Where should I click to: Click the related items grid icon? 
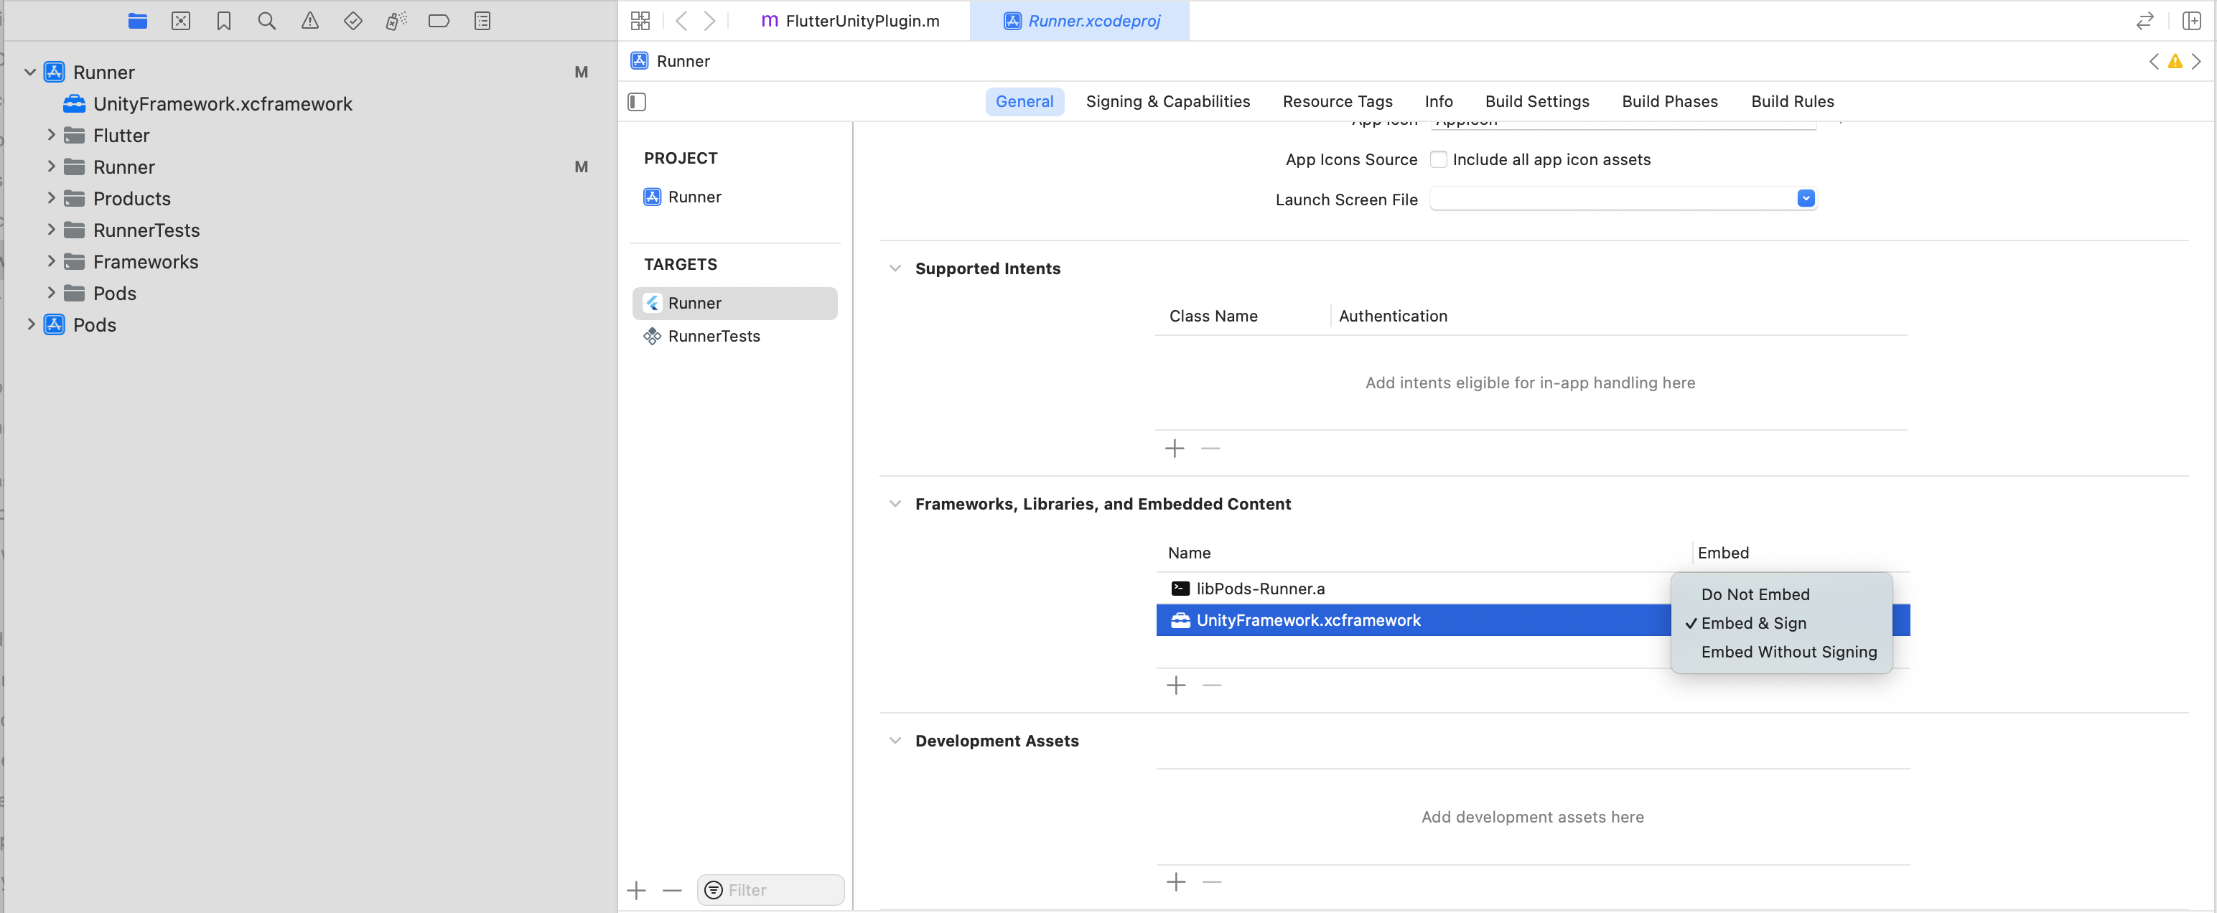[640, 21]
